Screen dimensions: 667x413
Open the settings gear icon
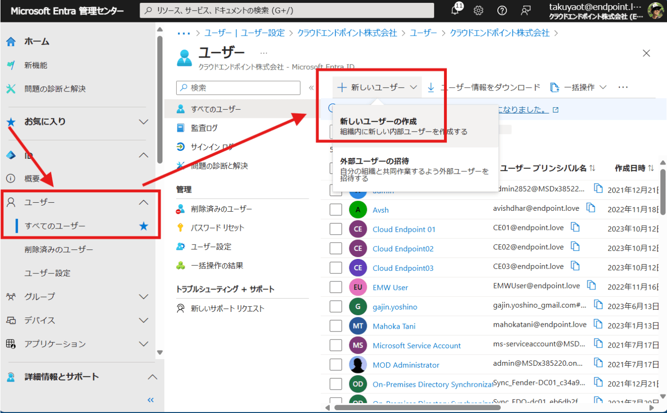pyautogui.click(x=478, y=10)
